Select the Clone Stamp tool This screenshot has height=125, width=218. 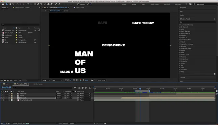pos(48,4)
